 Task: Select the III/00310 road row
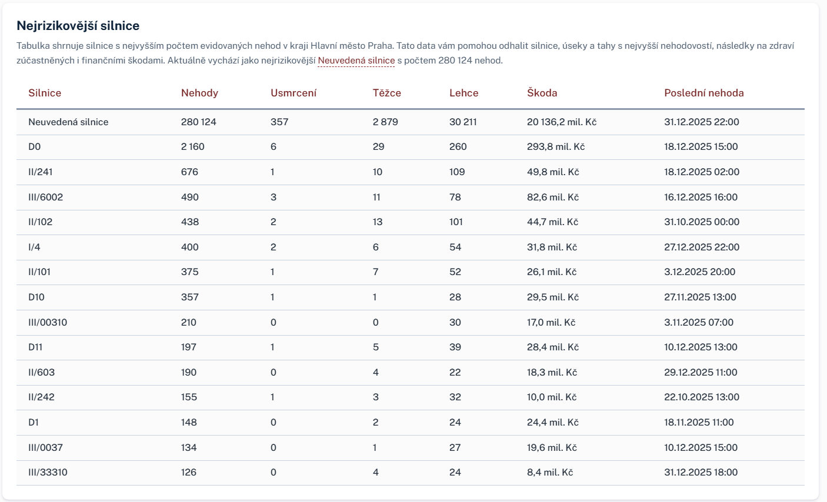pyautogui.click(x=411, y=322)
